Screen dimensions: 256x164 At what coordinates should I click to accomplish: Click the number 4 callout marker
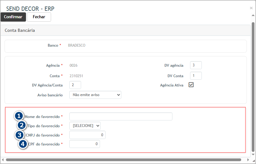[x=23, y=144]
